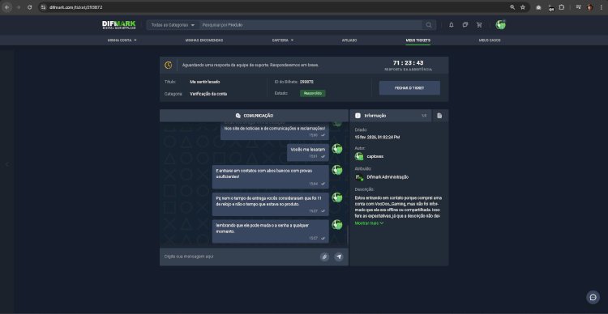Click the message starting 'E entrarei em contatos'

click(270, 177)
